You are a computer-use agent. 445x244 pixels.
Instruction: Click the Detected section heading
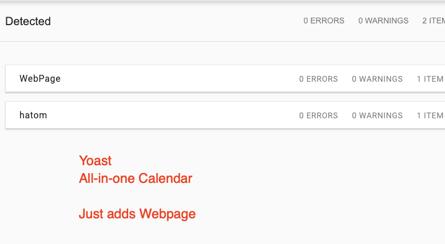click(x=28, y=22)
